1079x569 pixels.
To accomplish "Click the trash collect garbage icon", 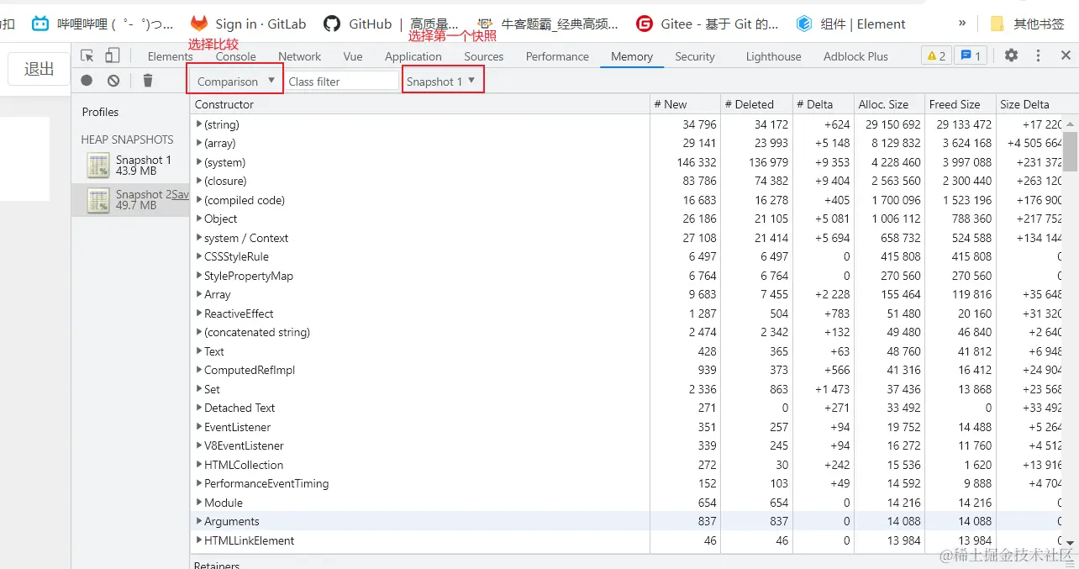I will coord(148,81).
